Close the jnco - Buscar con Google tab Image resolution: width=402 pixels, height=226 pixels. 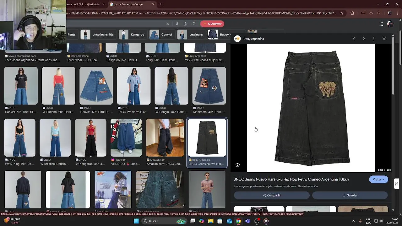(x=153, y=4)
